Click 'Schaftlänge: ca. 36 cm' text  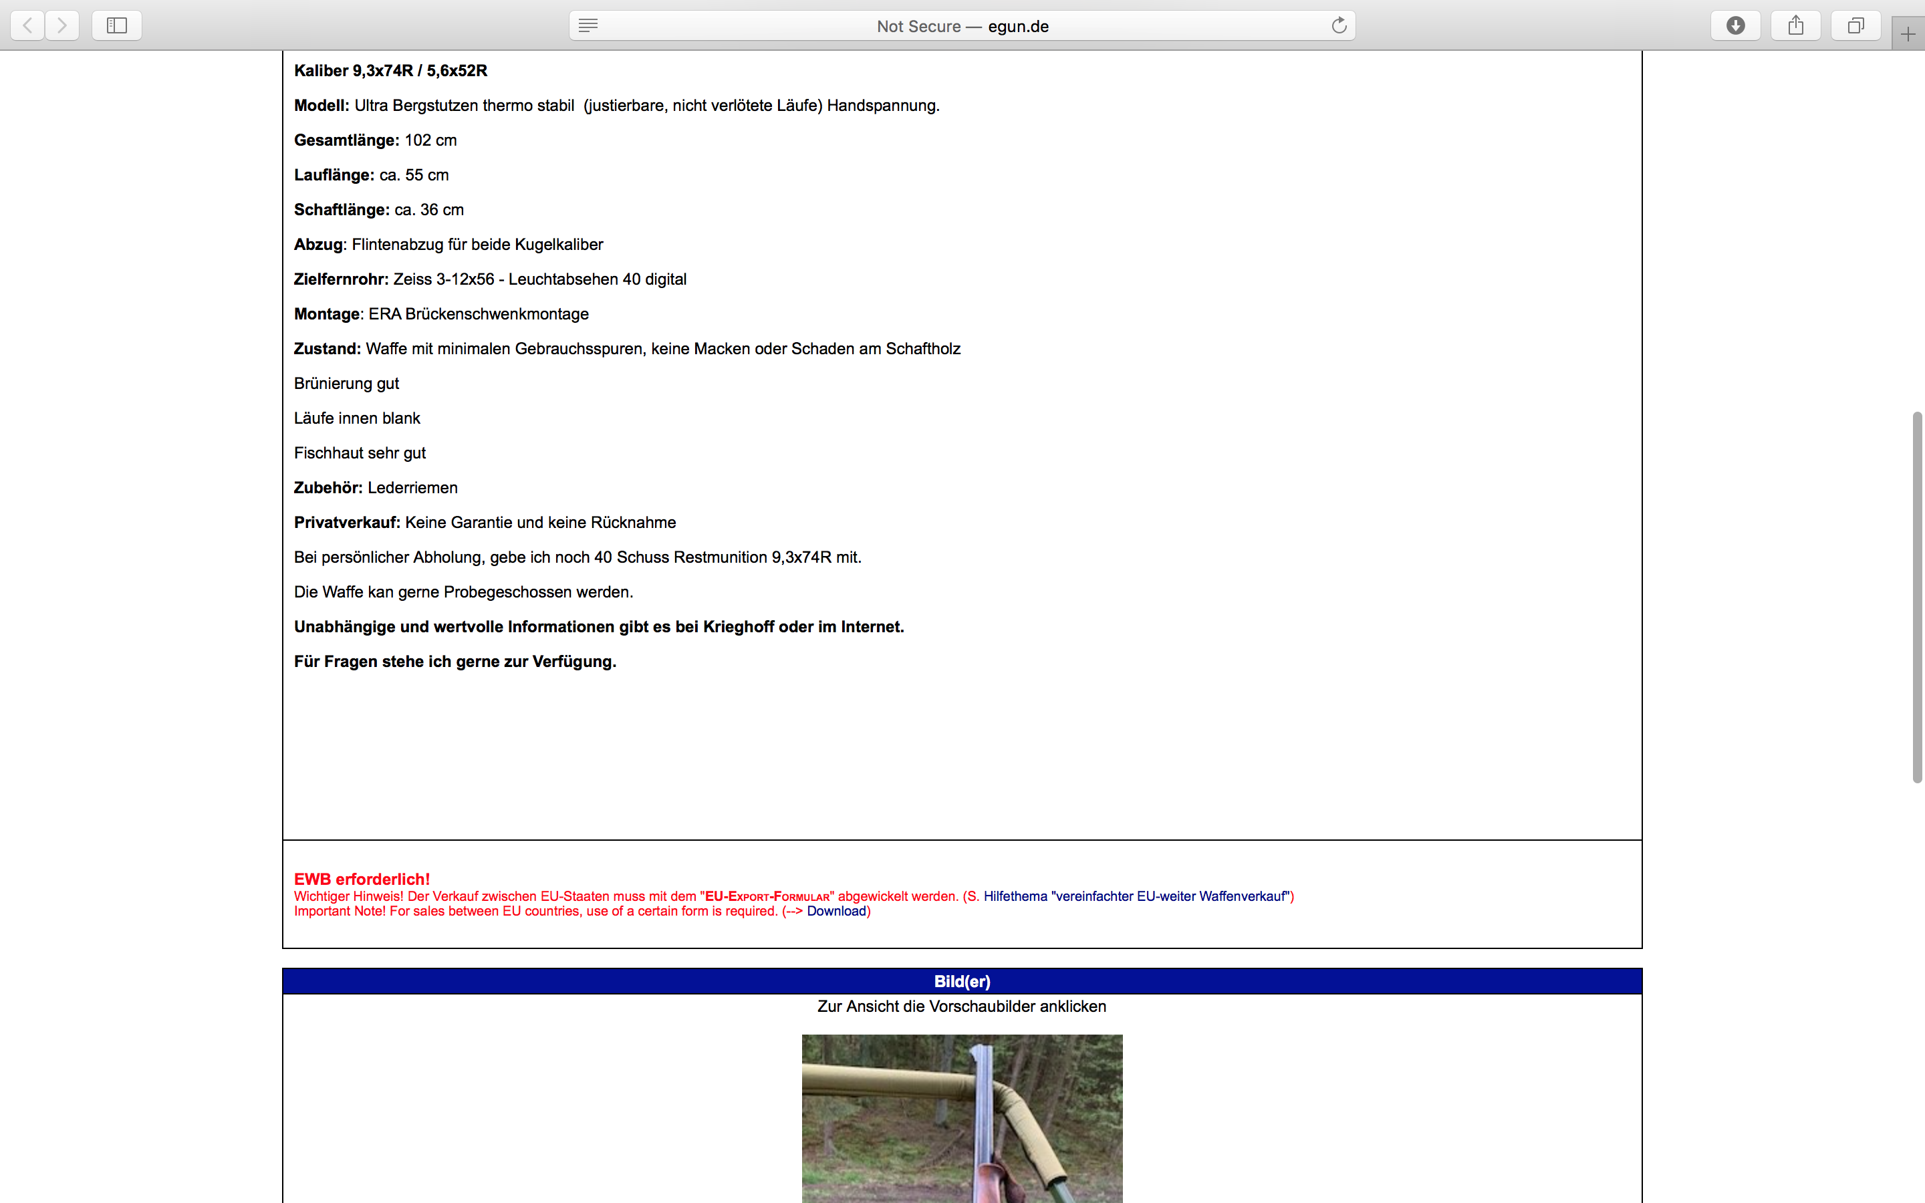[378, 209]
